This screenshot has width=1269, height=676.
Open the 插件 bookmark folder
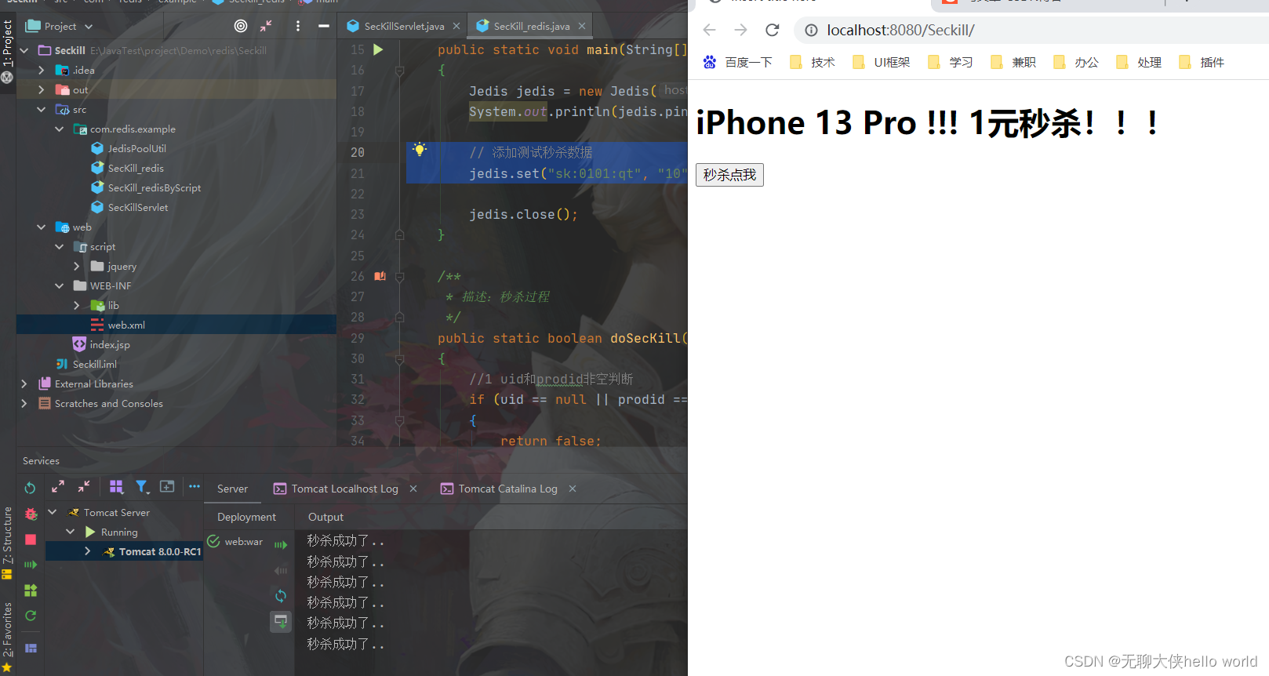pos(1202,62)
